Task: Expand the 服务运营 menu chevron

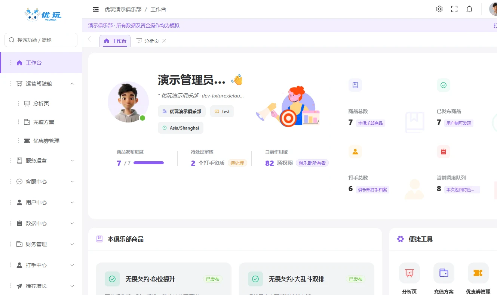Action: pos(72,161)
